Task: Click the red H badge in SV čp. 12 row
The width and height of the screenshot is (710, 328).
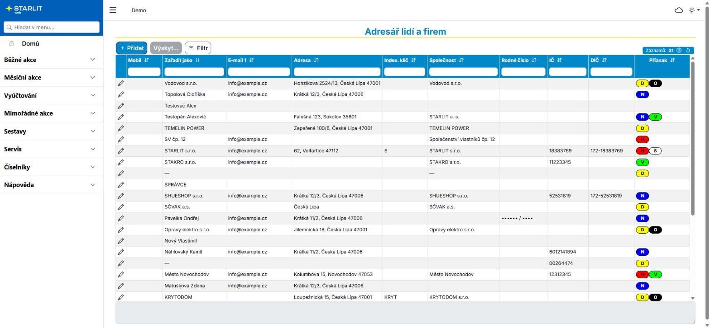Action: point(642,140)
